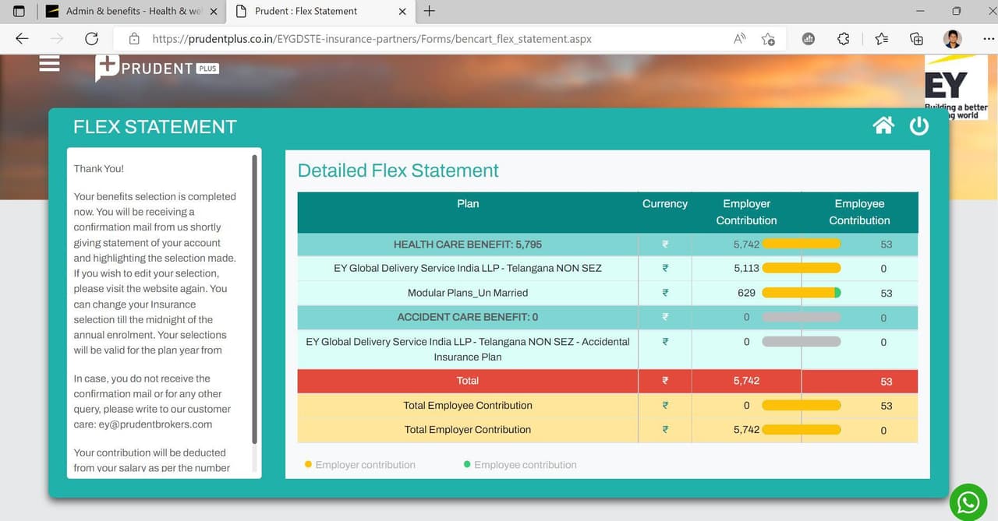This screenshot has width=998, height=521.
Task: Click Employee contribution legend entry
Action: pos(520,465)
